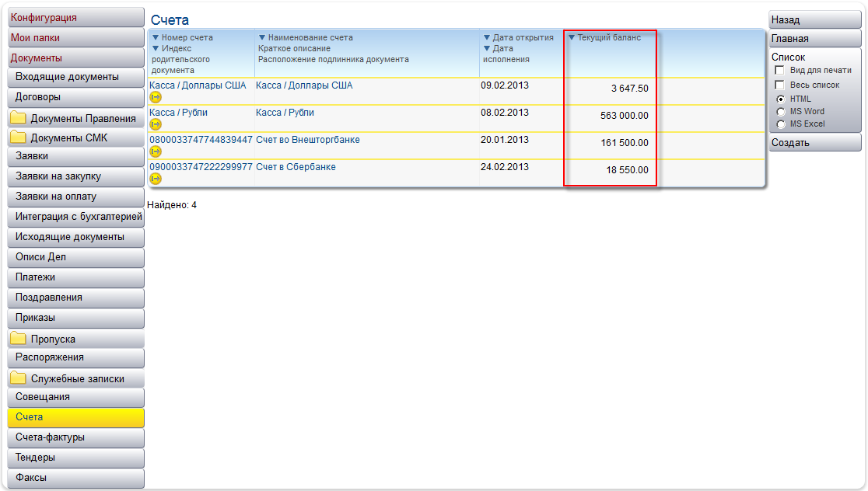Click the Назад button

coord(814,19)
